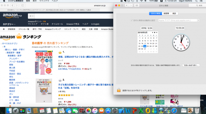Toggle automatic date and time checkbox
206x114 pixels.
pyautogui.click(x=132, y=20)
